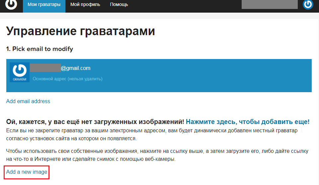Screen dimensions: 319x185
Task: Switch to the Мои граватары tab
Action: [44, 5]
